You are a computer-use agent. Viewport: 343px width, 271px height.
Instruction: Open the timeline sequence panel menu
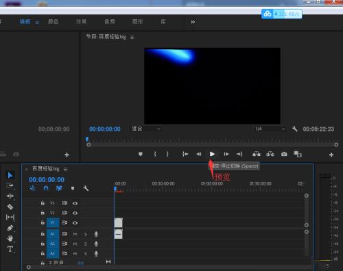click(65, 169)
